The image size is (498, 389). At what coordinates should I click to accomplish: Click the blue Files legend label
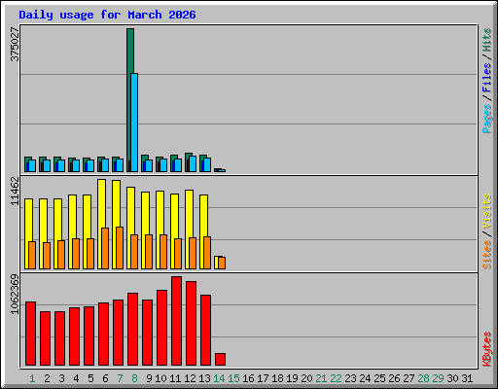click(x=486, y=77)
